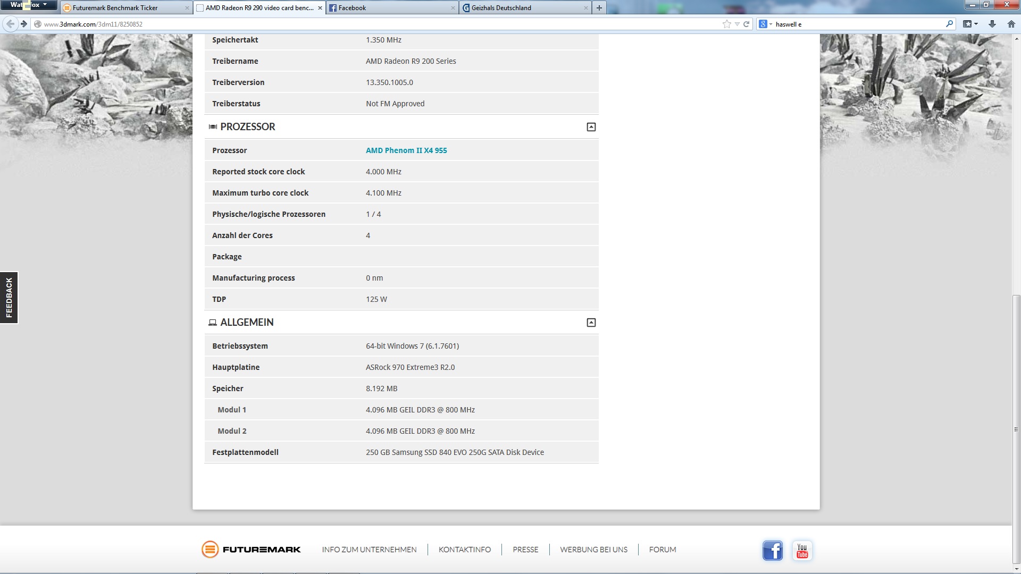Click the browser home icon
Viewport: 1021px width, 574px height.
[x=1011, y=24]
